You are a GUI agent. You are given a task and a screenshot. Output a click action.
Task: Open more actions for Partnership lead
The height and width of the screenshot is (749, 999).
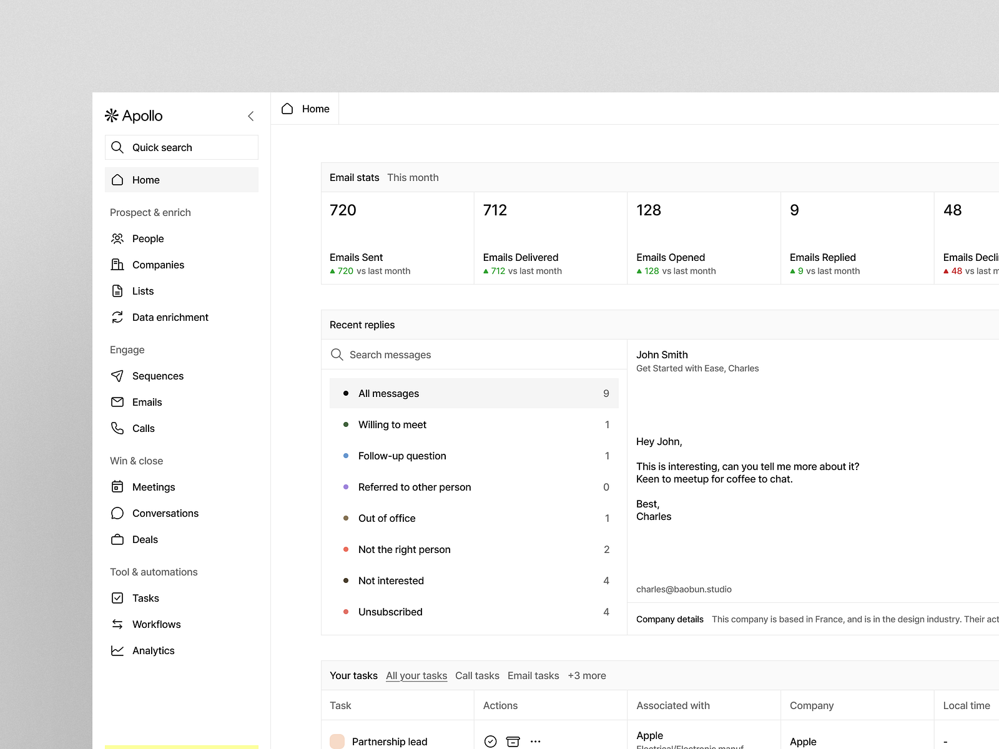coord(536,741)
